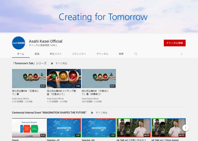Image resolution: width=198 pixels, height=141 pixels.
Task: Click the play icon beside Centennial Internal Event
Action: [92, 113]
